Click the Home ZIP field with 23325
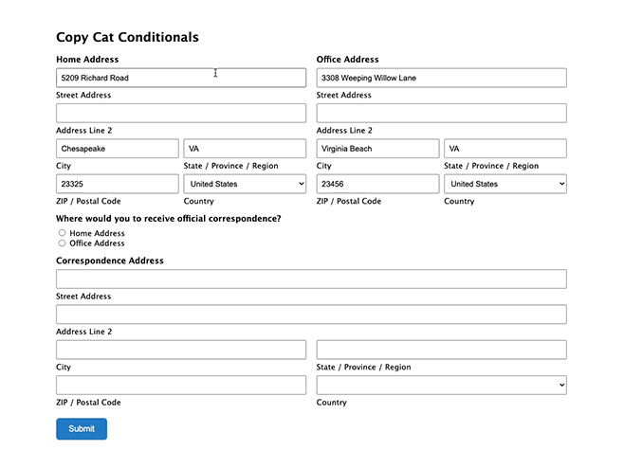 click(x=118, y=184)
